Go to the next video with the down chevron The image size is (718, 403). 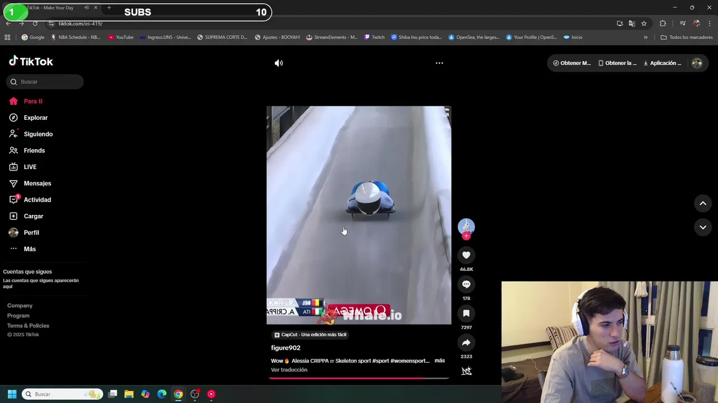pyautogui.click(x=703, y=227)
